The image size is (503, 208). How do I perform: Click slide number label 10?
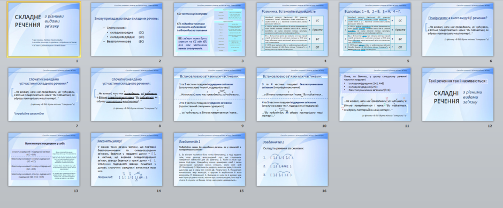325,125
